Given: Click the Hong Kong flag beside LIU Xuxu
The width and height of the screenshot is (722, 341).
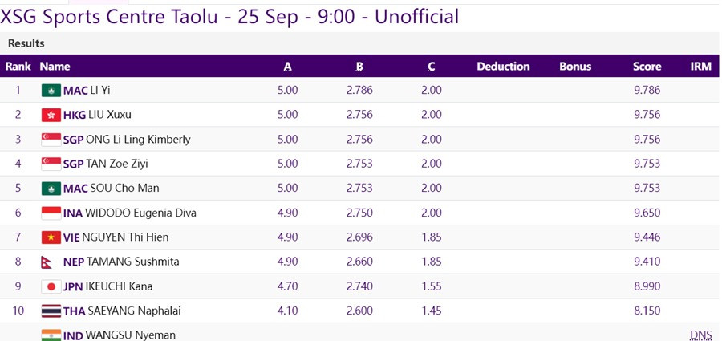Looking at the screenshot, I should tap(51, 115).
